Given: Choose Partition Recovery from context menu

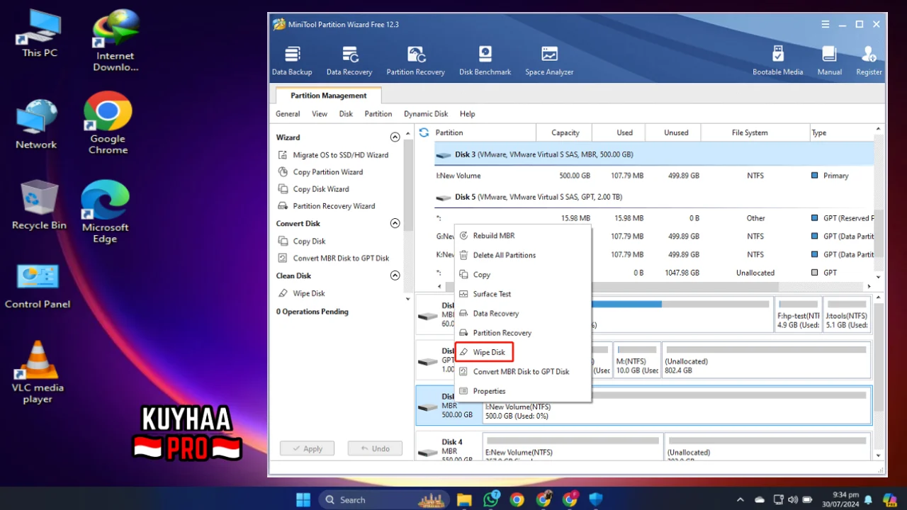Looking at the screenshot, I should click(x=522, y=333).
